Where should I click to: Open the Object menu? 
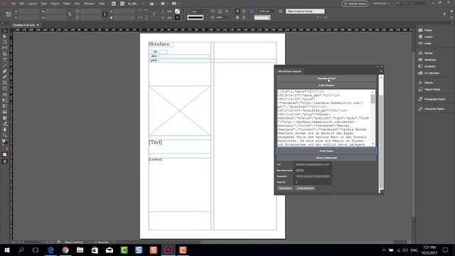(55, 4)
